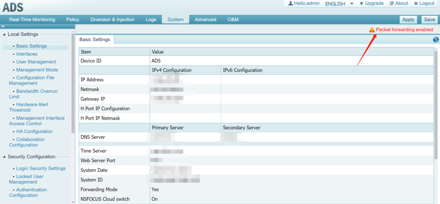Click the IPv4 Configuration header
440x204 pixels.
pyautogui.click(x=172, y=70)
